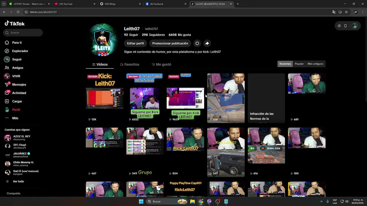Open video with 681 views

pos(307,98)
